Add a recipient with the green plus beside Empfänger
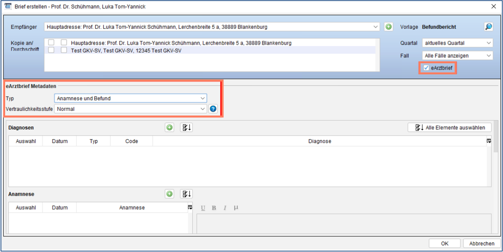The image size is (503, 252). tap(388, 27)
